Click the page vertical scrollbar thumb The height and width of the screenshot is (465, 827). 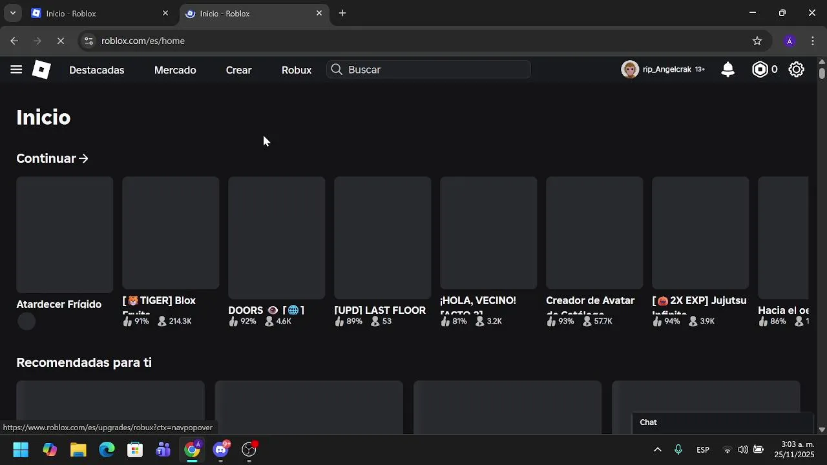[822, 72]
